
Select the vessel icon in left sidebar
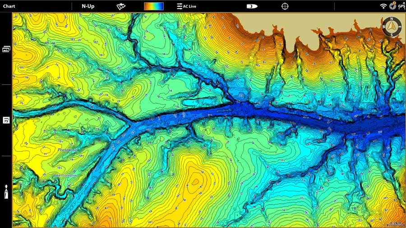click(6, 192)
